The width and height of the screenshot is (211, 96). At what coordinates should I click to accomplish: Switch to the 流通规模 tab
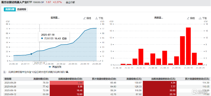[22, 9]
